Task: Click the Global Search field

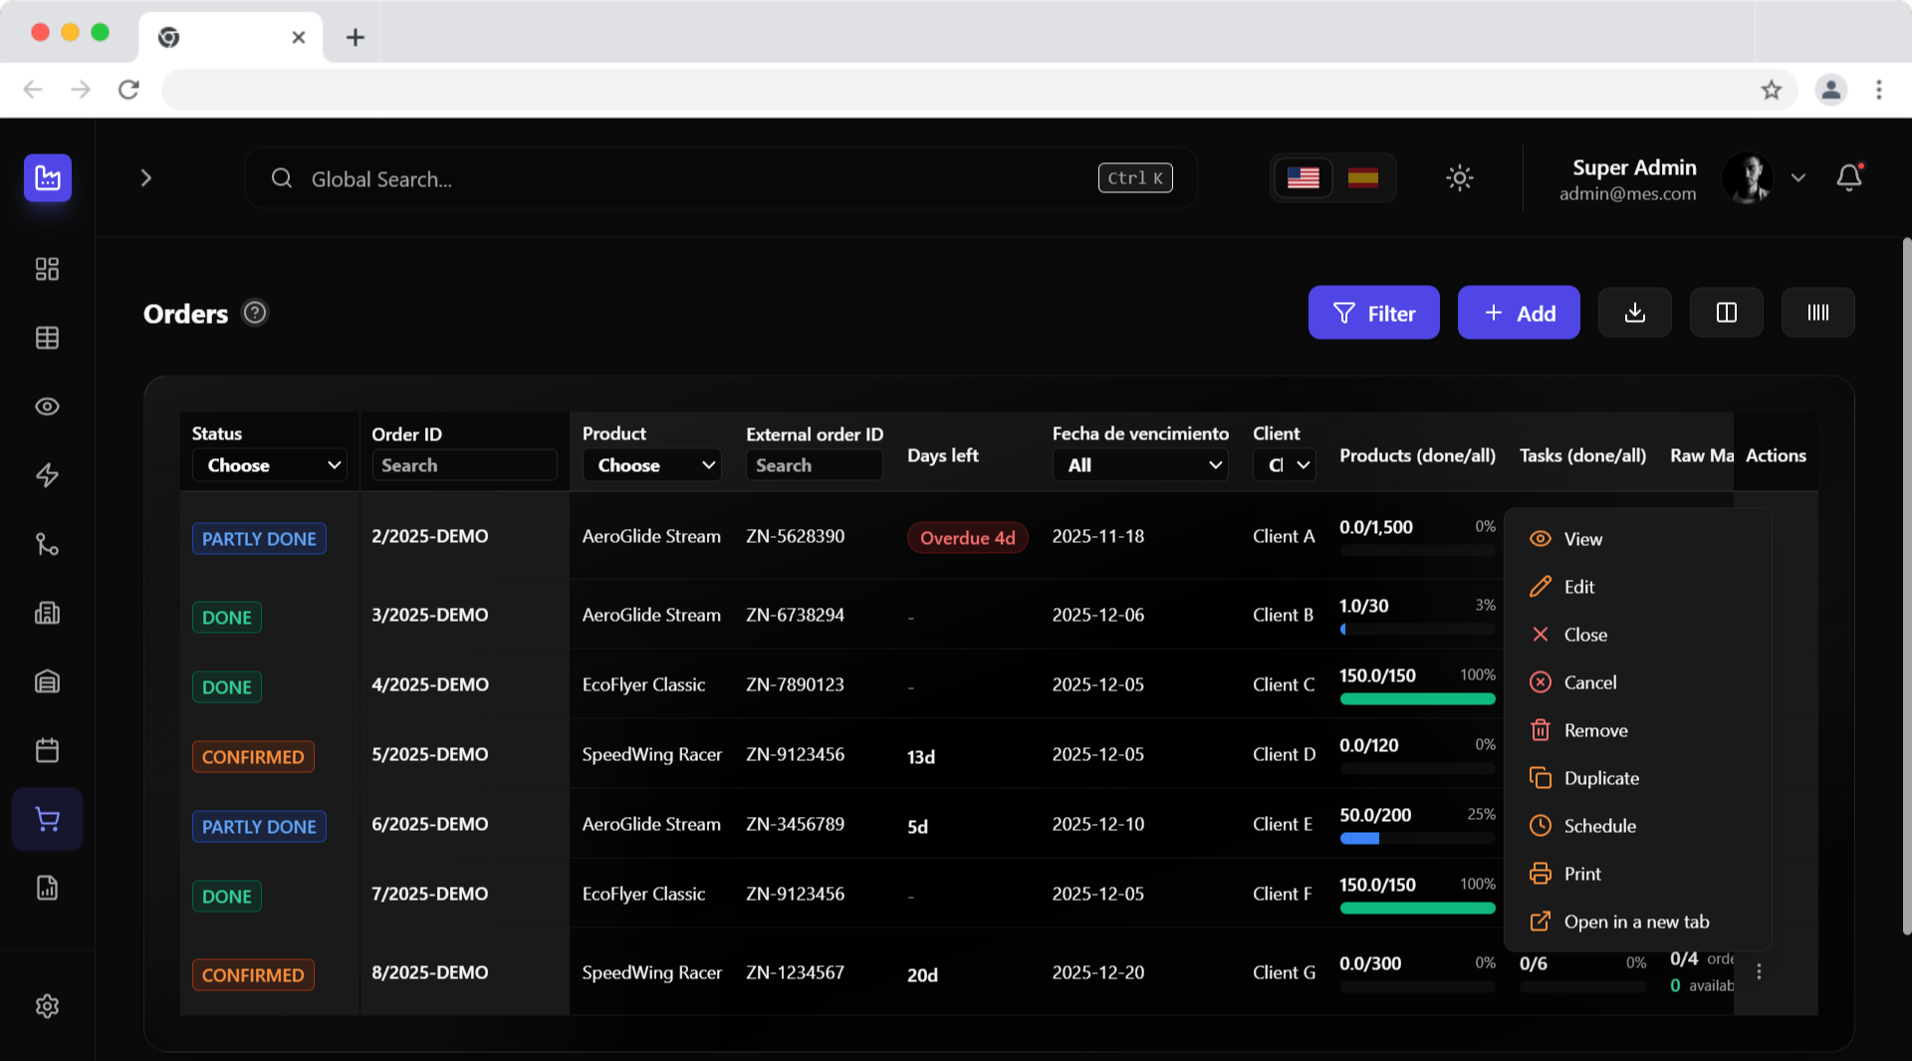Action: pos(721,178)
